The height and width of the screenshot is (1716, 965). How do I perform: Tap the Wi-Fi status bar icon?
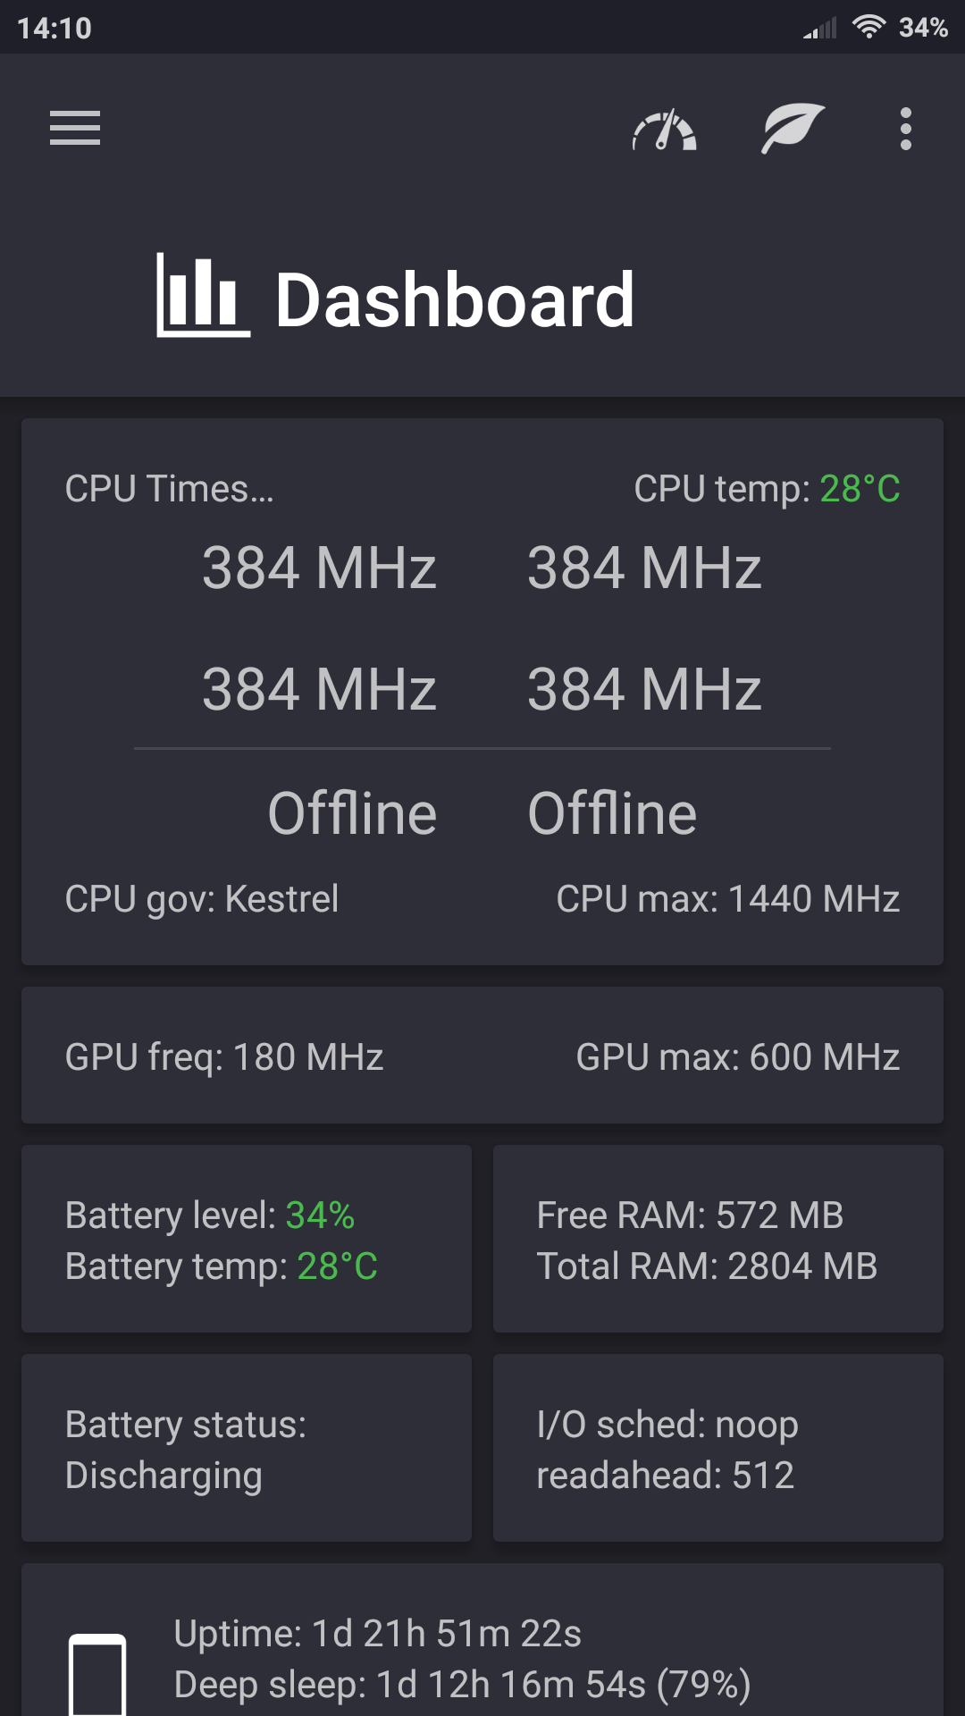coord(868,27)
